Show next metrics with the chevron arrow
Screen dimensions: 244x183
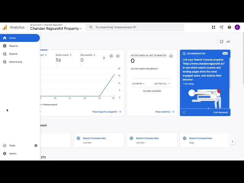coord(104,58)
